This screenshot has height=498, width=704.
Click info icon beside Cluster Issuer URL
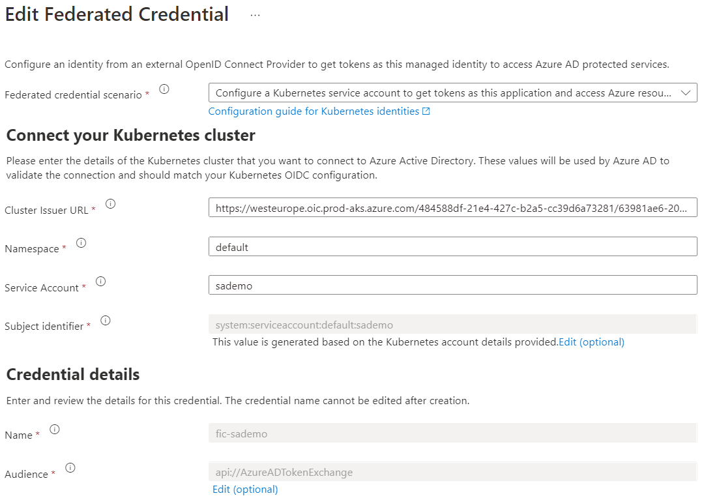tap(110, 204)
